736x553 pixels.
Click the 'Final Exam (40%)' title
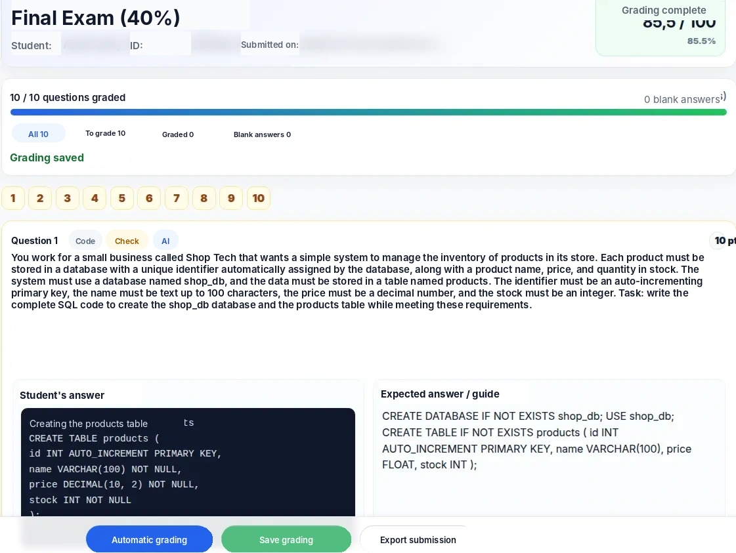(x=96, y=18)
